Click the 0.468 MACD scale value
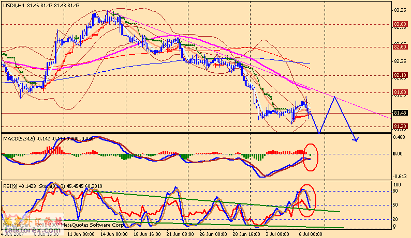The image size is (411, 238). click(x=400, y=137)
